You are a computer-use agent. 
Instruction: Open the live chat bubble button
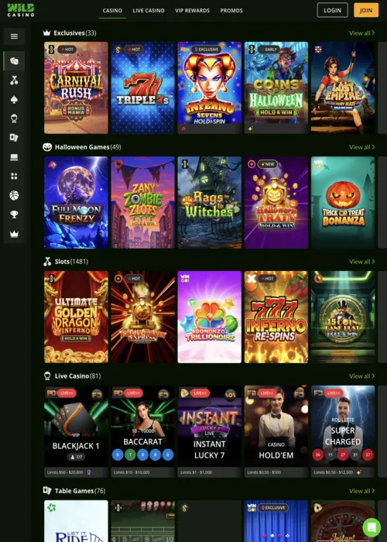coord(372,527)
